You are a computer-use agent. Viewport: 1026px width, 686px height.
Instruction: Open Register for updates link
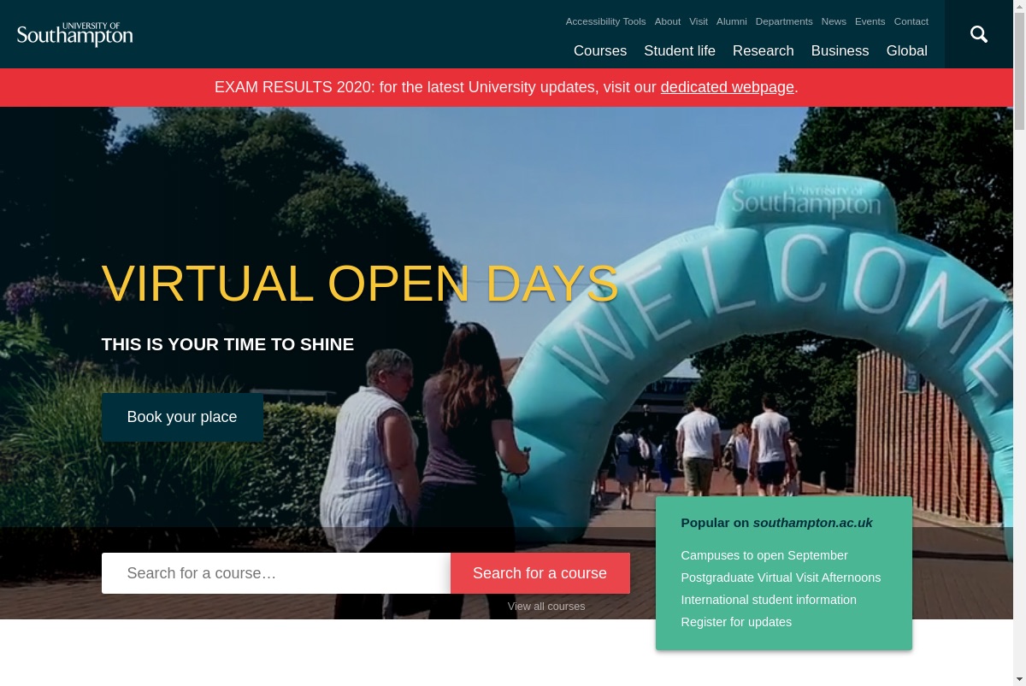tap(736, 622)
